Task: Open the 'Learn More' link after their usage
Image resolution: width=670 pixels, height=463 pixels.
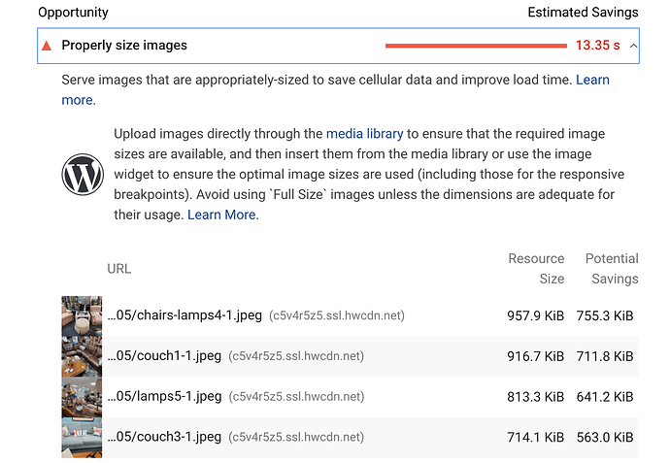Action: 222,215
